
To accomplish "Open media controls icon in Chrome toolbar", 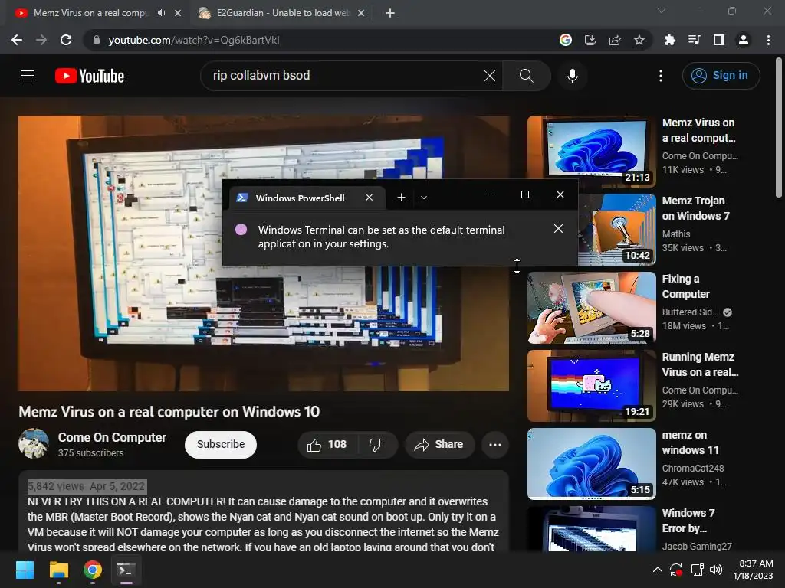I will pyautogui.click(x=694, y=40).
